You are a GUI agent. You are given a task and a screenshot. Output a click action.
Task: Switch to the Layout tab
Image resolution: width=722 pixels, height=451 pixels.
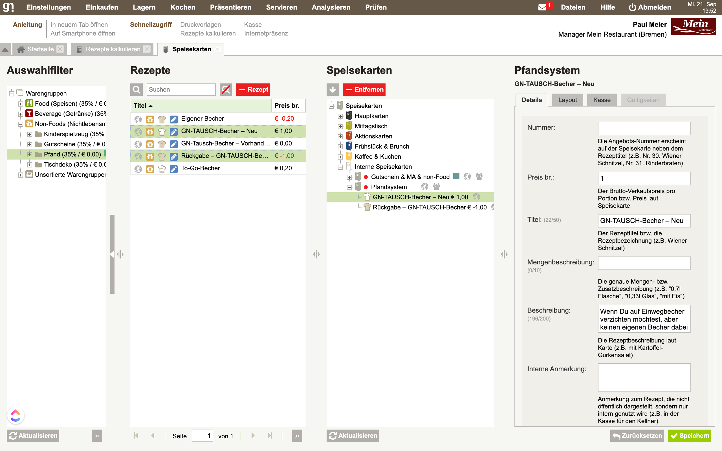(x=567, y=100)
